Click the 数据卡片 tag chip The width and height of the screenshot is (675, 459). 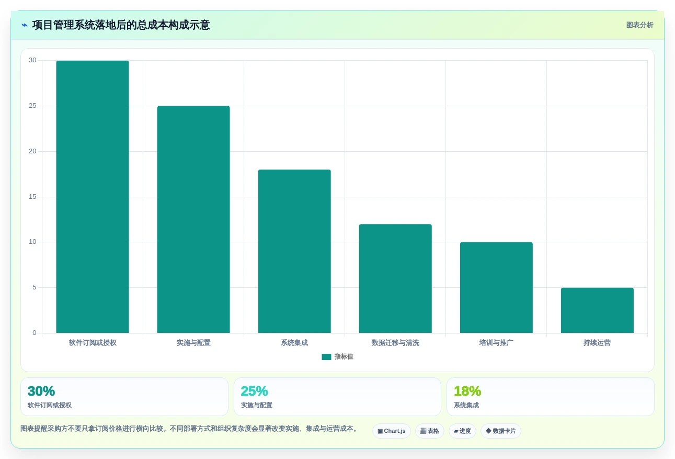click(501, 431)
